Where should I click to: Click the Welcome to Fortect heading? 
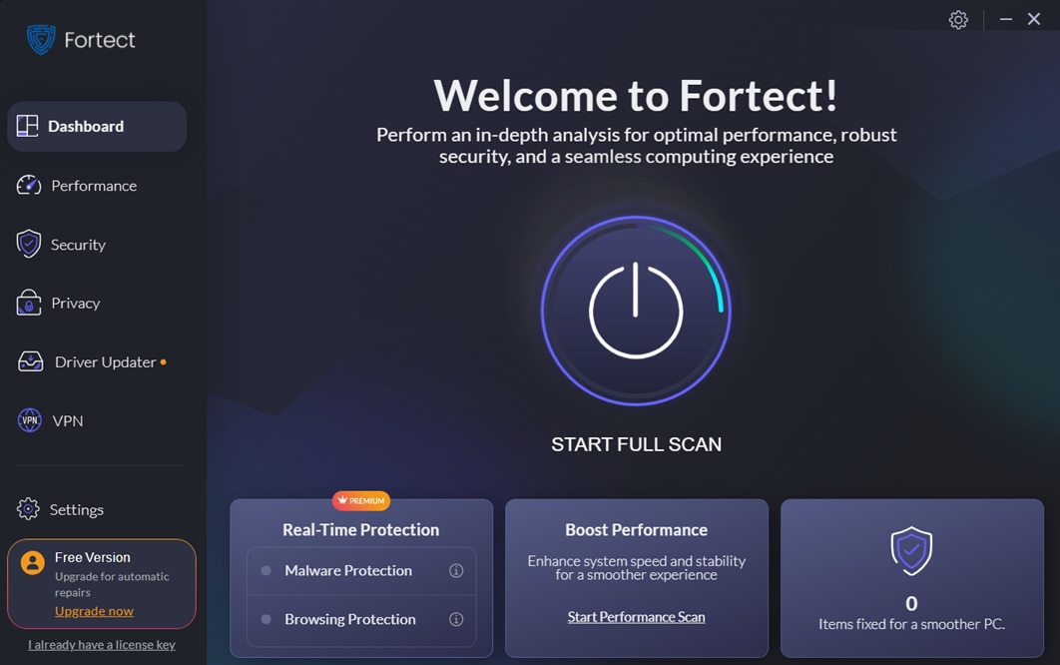[636, 96]
